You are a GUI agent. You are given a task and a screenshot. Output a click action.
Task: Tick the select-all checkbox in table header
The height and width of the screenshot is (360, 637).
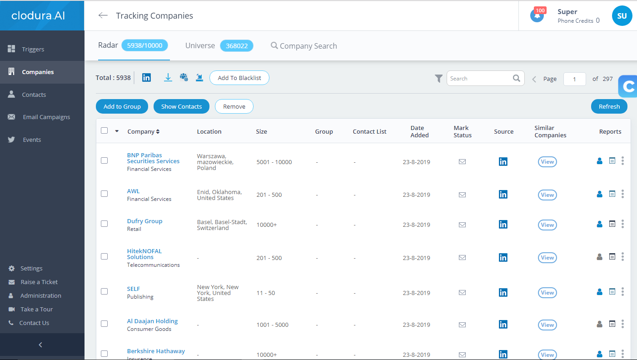[x=104, y=130]
